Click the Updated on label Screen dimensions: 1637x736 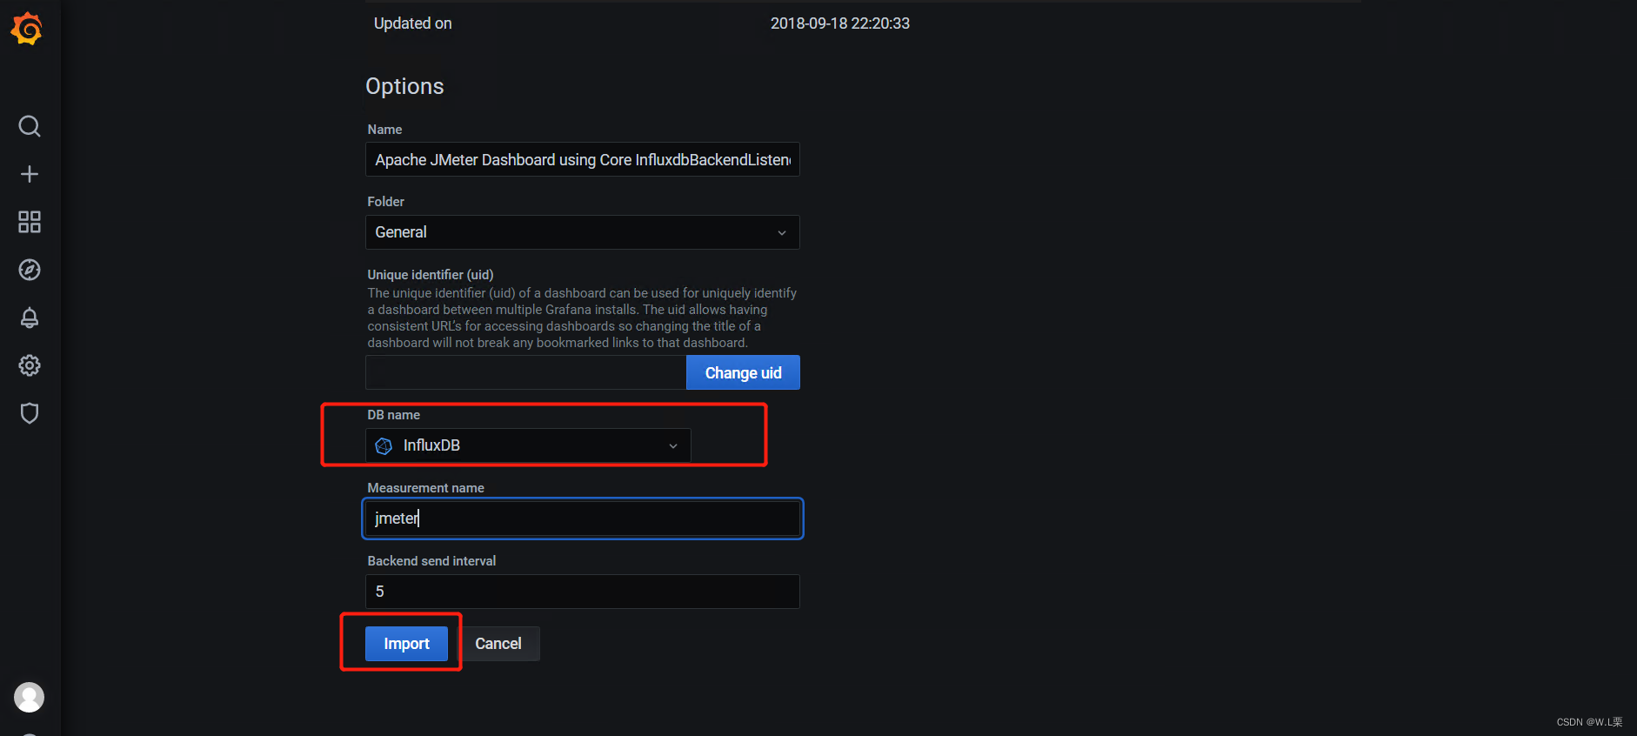click(x=412, y=23)
